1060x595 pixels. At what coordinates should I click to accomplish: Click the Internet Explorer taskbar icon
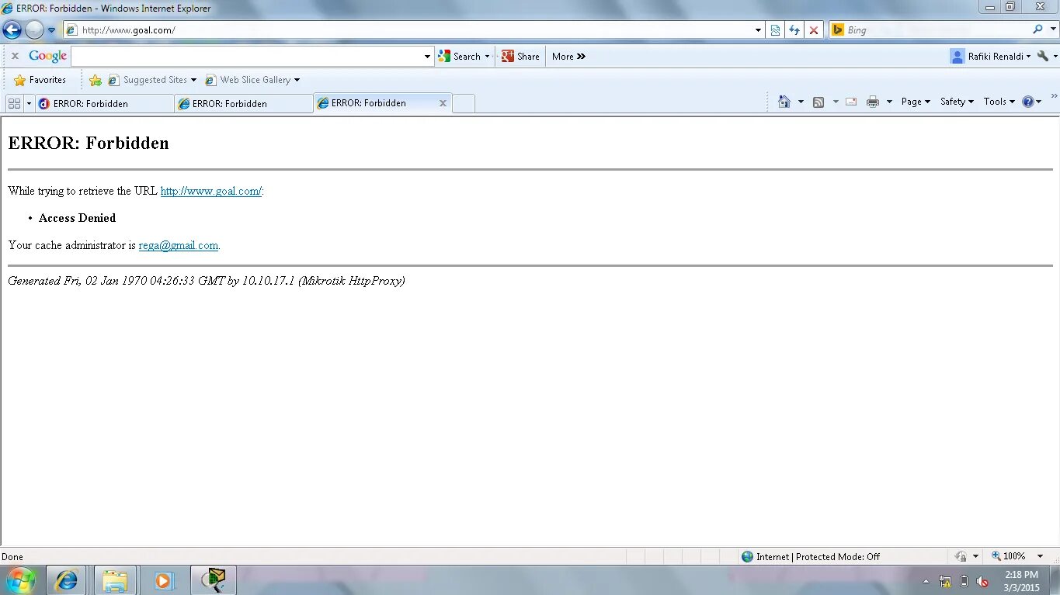(x=67, y=580)
